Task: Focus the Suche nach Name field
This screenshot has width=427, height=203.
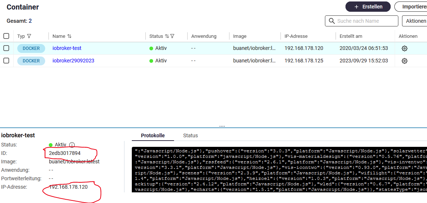Action: click(361, 21)
